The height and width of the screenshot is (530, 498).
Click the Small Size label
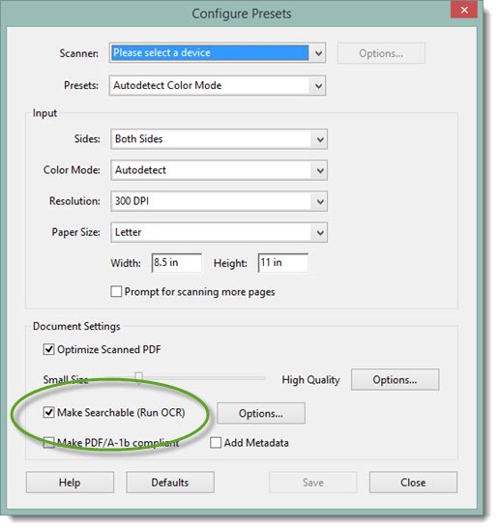coord(66,379)
